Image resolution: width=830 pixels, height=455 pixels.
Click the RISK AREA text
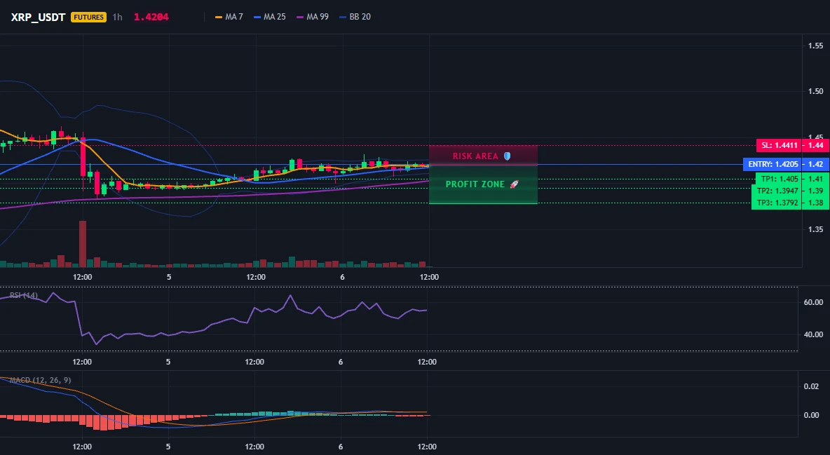coord(475,156)
